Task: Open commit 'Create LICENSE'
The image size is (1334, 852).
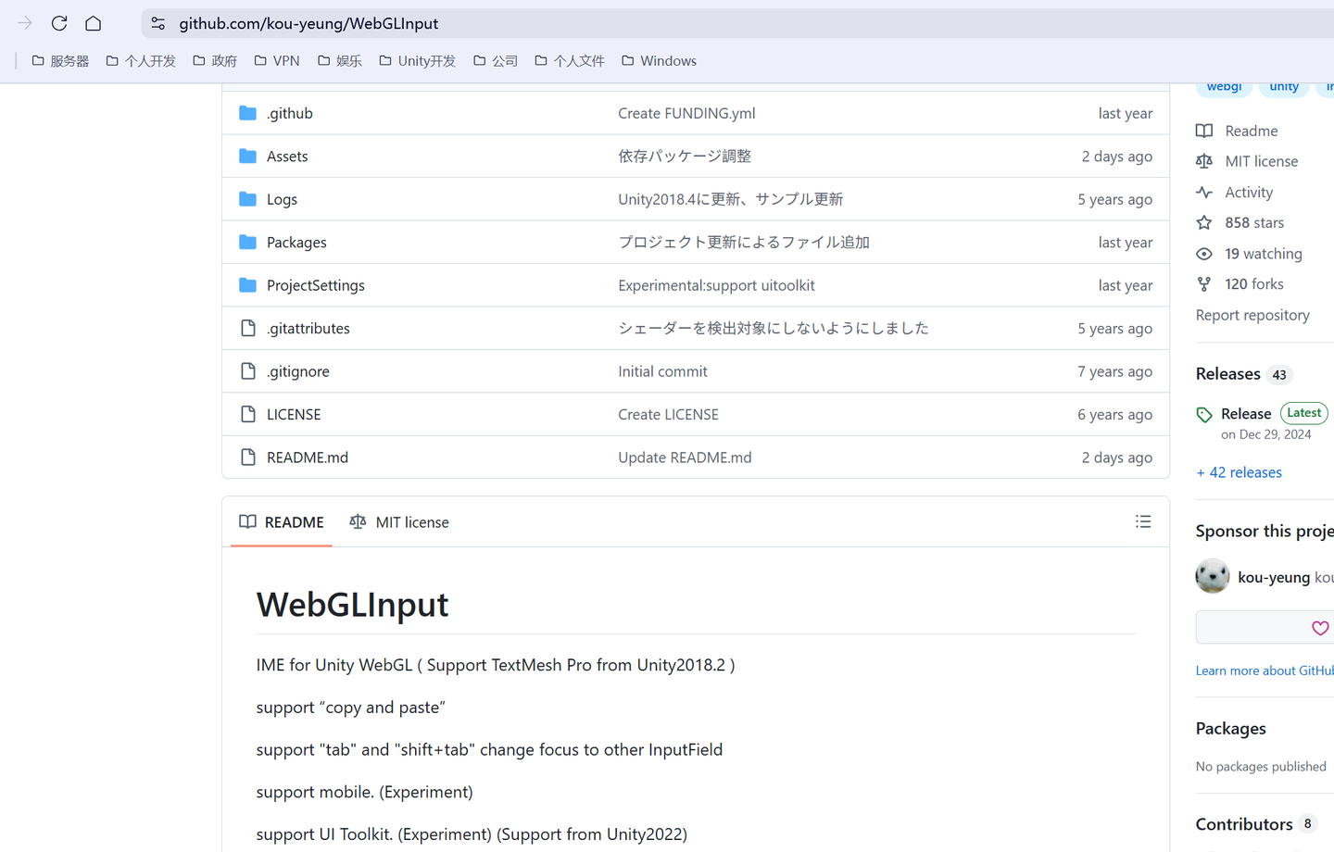Action: click(x=668, y=414)
